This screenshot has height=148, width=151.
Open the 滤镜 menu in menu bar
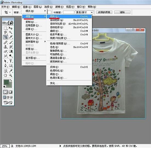[x=59, y=7]
